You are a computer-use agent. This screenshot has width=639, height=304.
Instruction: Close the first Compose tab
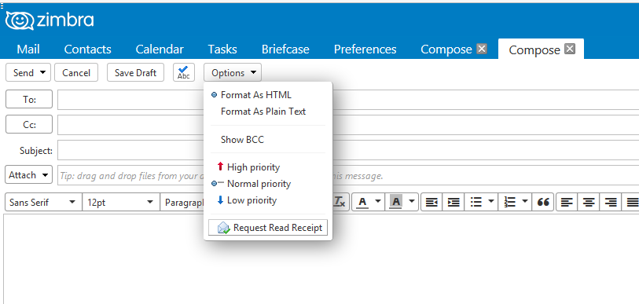[482, 49]
